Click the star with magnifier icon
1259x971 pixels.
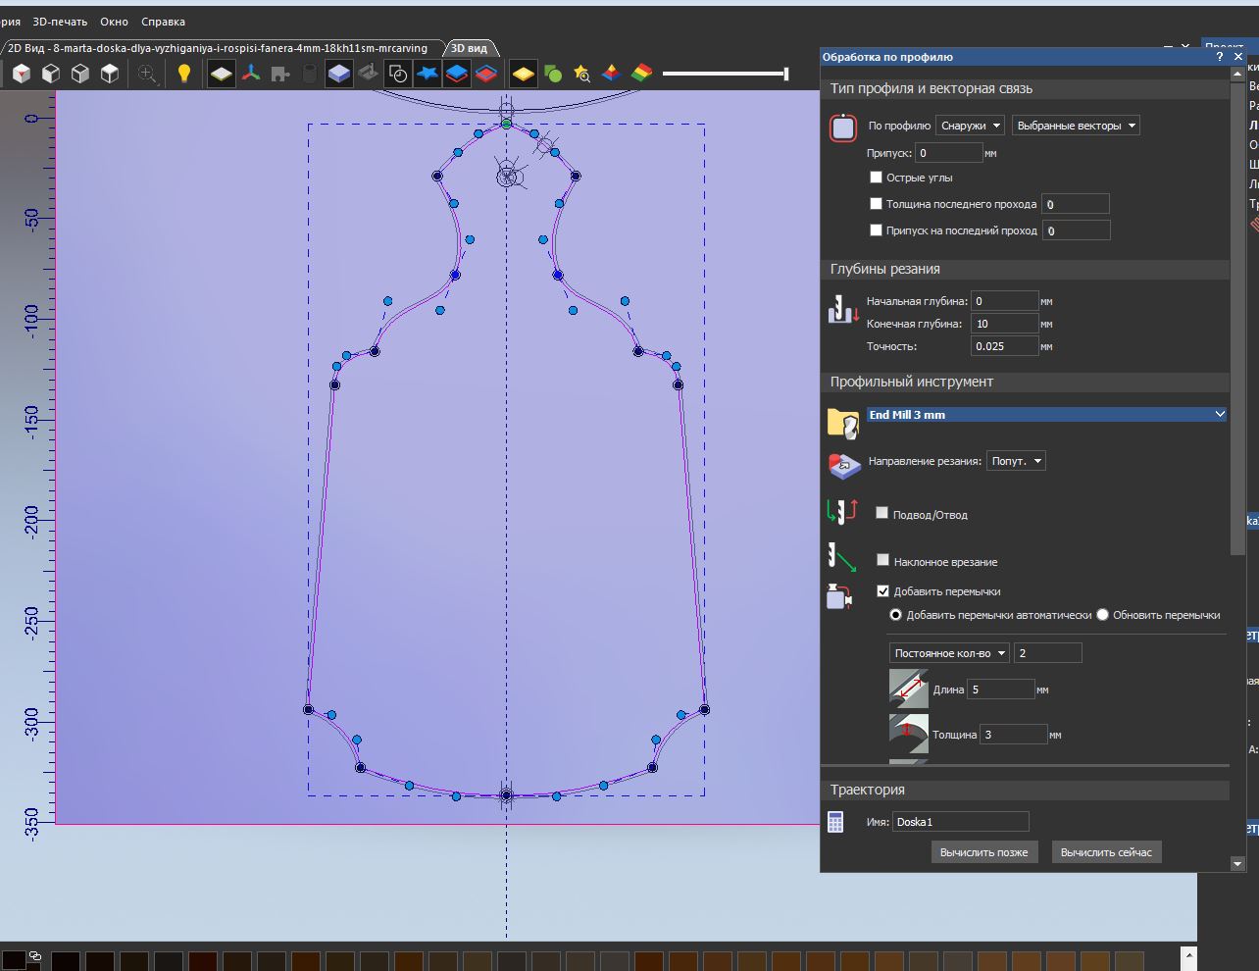tap(582, 74)
